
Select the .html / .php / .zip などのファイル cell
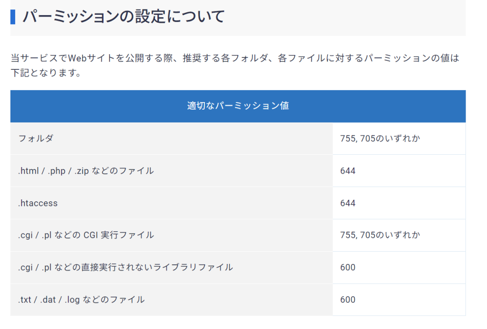[171, 170]
